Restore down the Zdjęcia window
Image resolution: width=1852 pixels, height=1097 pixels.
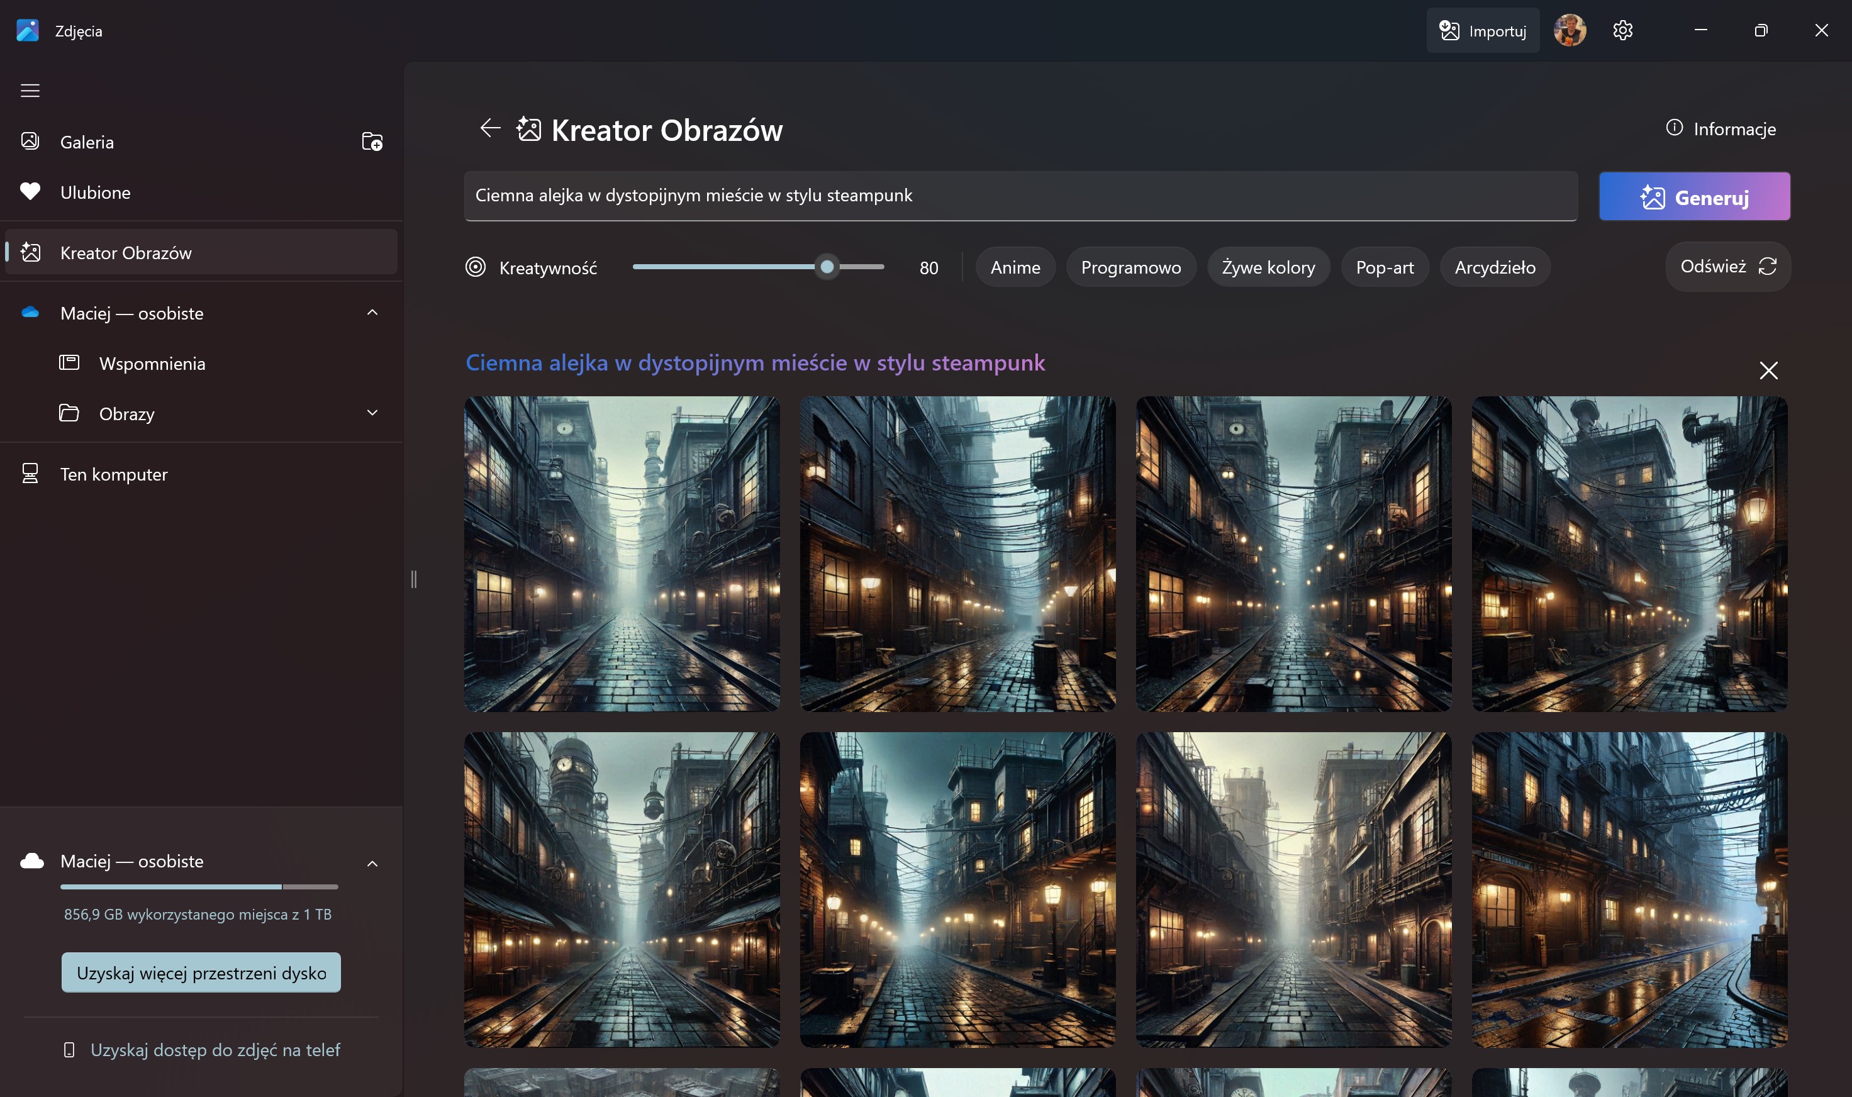1761,30
